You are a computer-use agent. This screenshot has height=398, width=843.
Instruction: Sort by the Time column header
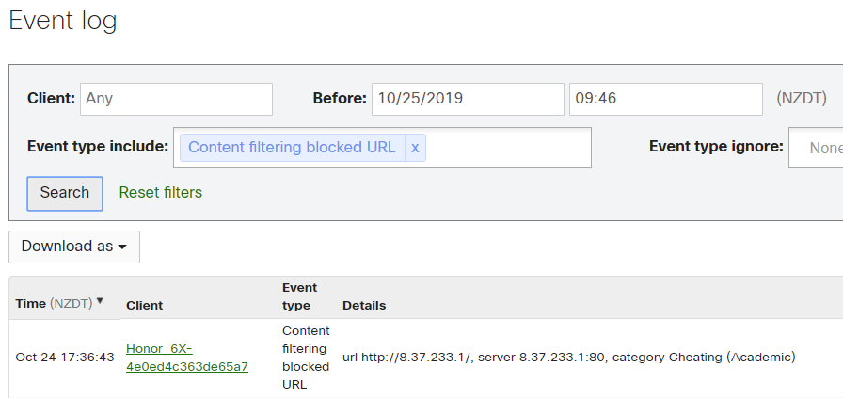point(30,304)
